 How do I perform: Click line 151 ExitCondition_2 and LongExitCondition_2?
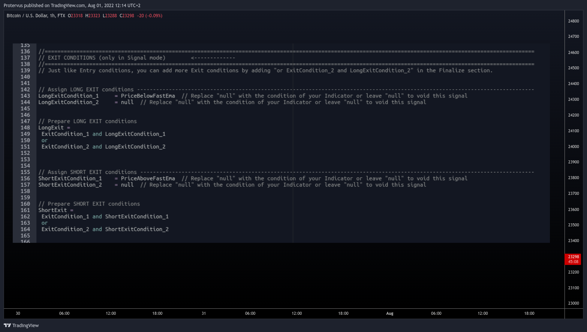103,147
